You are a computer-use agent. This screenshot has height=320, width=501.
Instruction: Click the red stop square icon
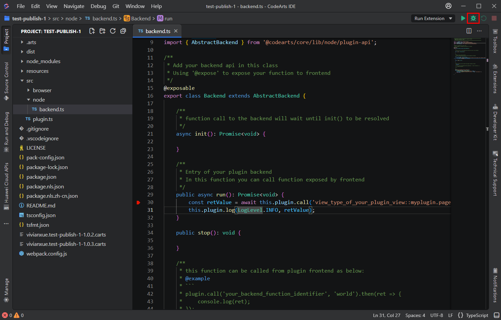coord(494,18)
